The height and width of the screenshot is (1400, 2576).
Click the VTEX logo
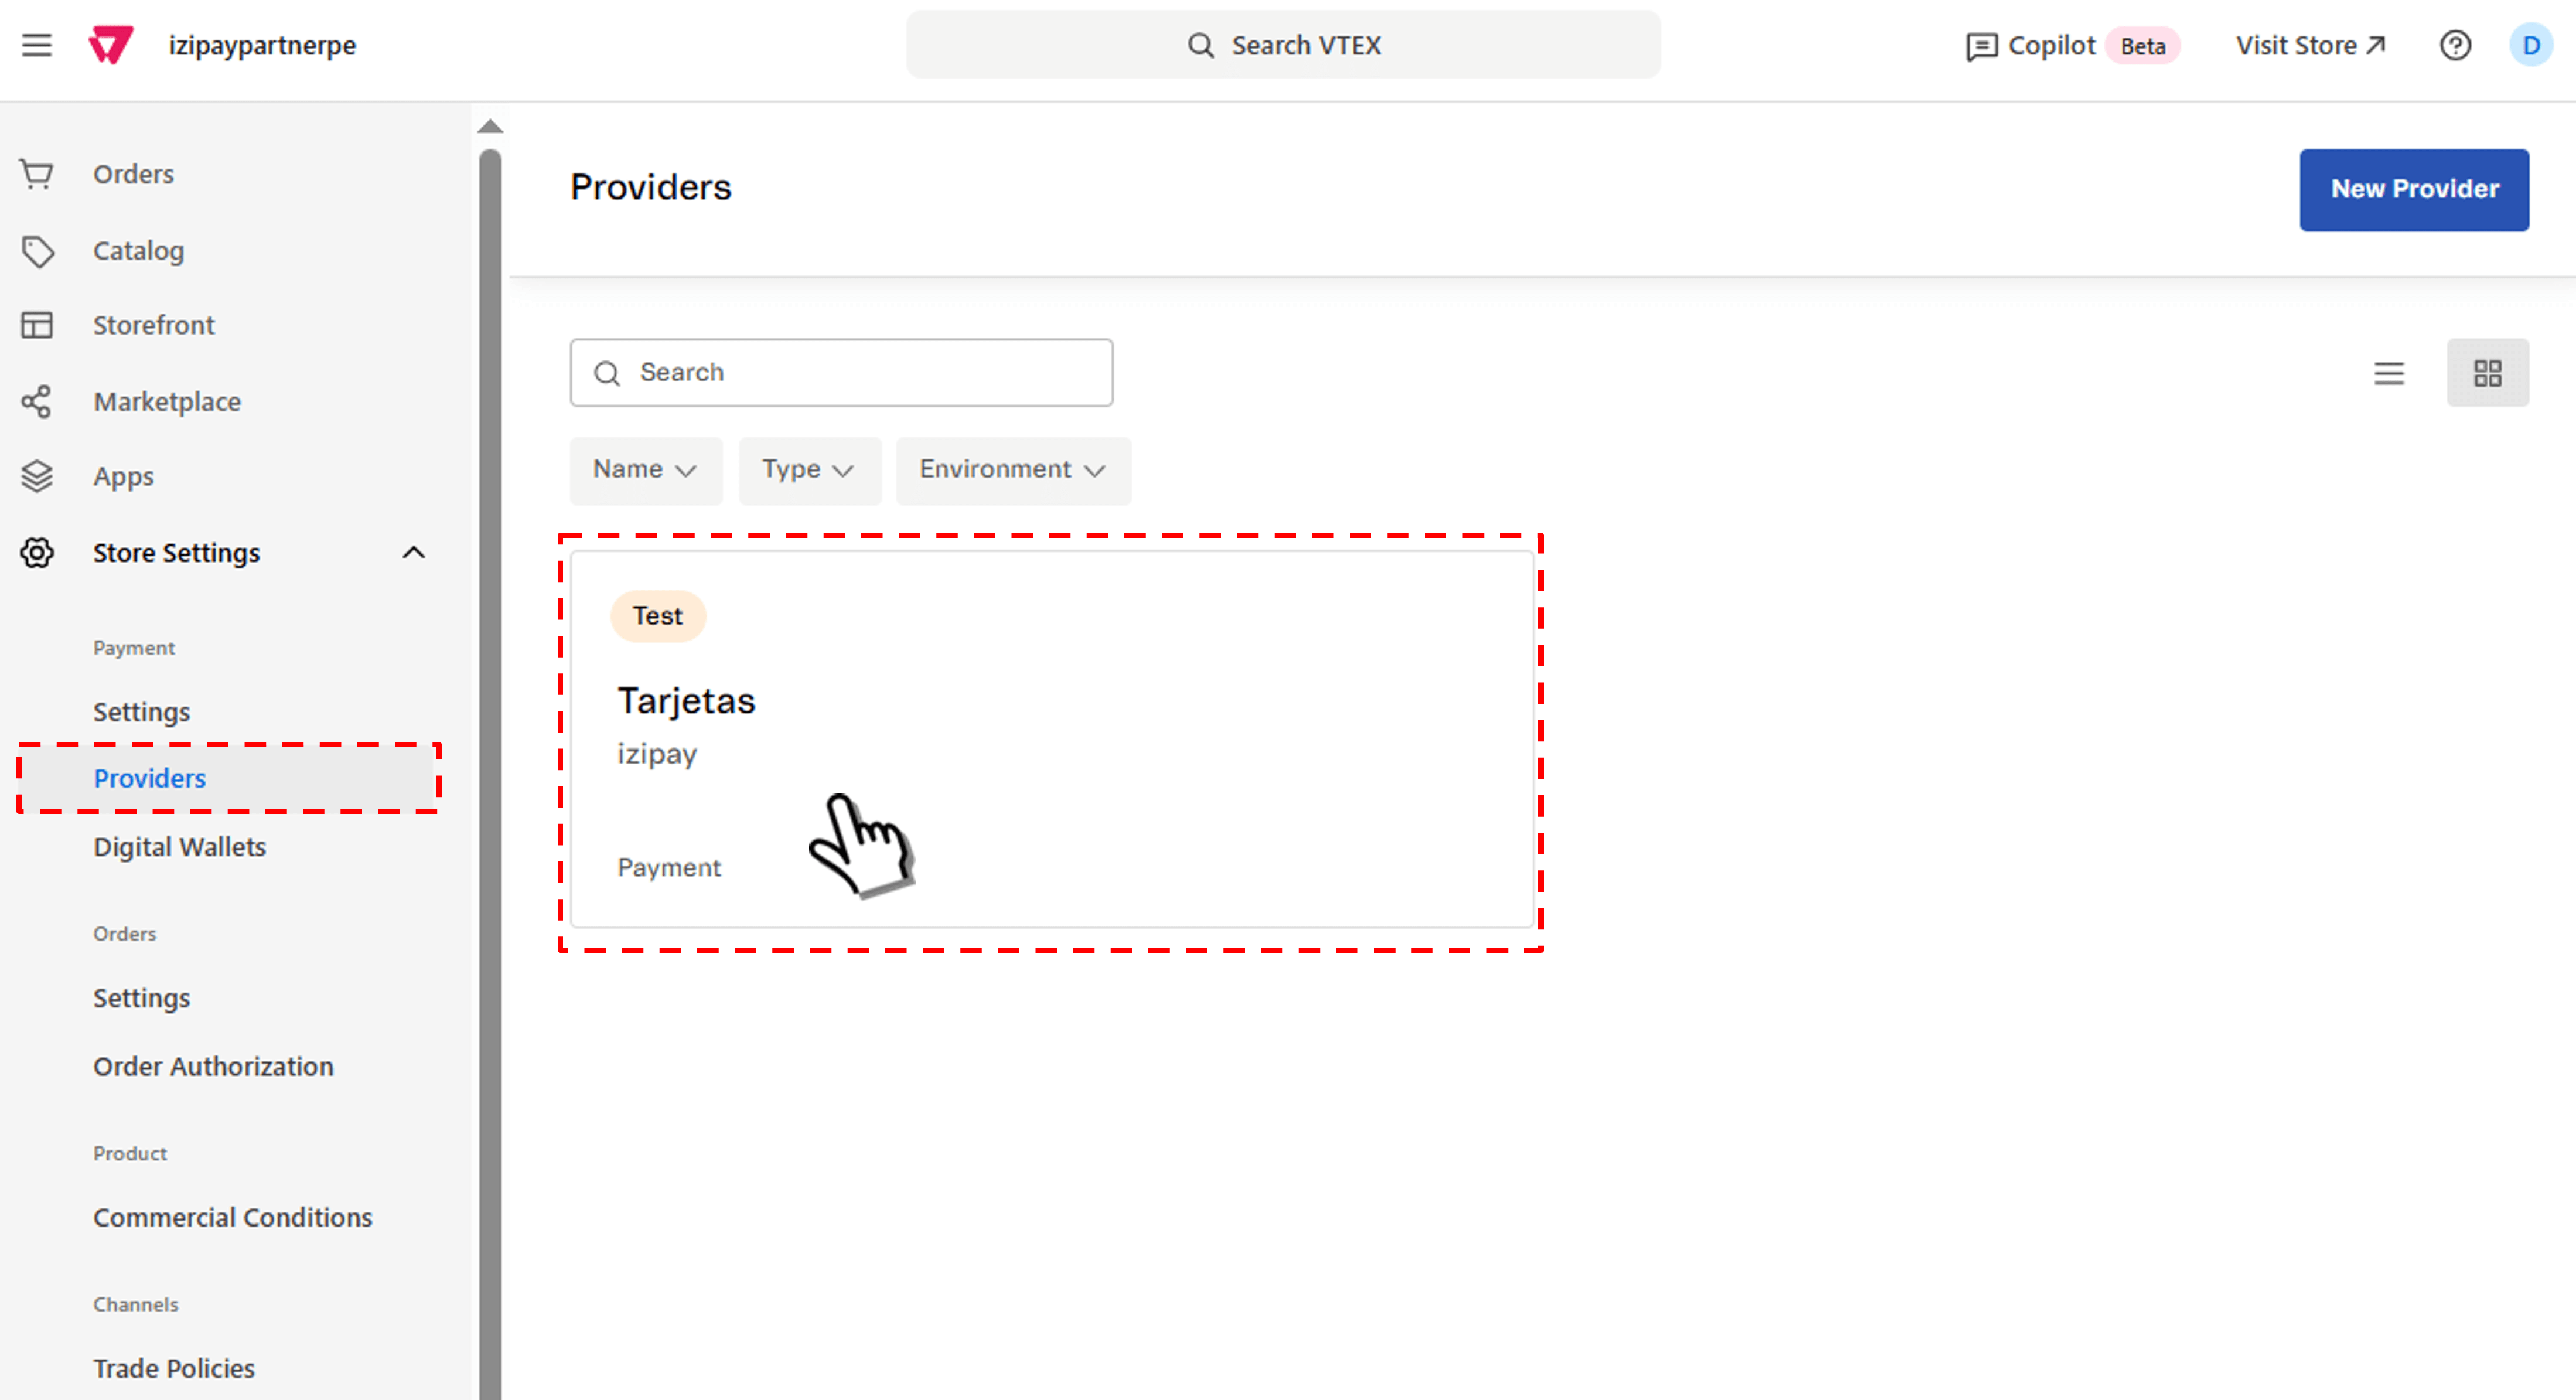coord(110,45)
